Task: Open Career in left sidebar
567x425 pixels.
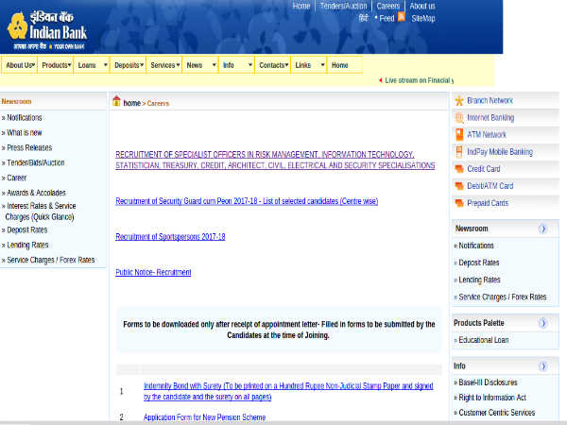Action: tap(17, 178)
